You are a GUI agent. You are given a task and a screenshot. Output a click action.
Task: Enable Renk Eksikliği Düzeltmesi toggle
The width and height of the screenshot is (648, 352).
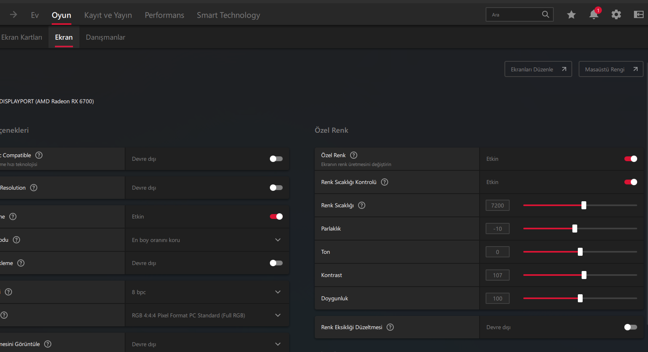[x=630, y=327]
